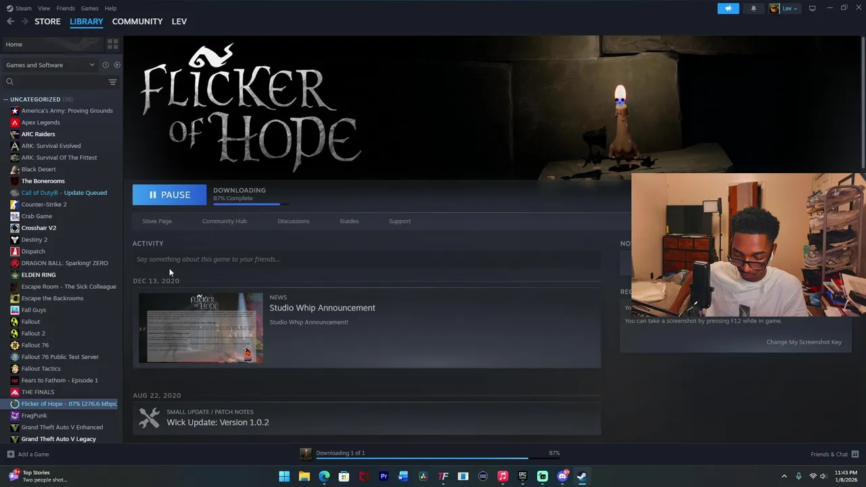Screen dimensions: 866x487
Task: Open File Explorer from the taskbar
Action: pos(304,476)
